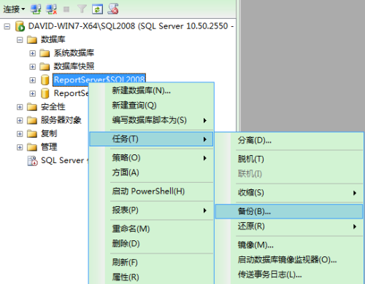Expand the 安全性 tree node

pyautogui.click(x=20, y=107)
